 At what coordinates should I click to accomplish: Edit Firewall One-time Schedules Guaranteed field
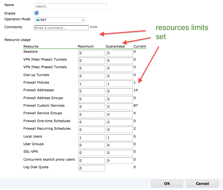tap(120, 122)
